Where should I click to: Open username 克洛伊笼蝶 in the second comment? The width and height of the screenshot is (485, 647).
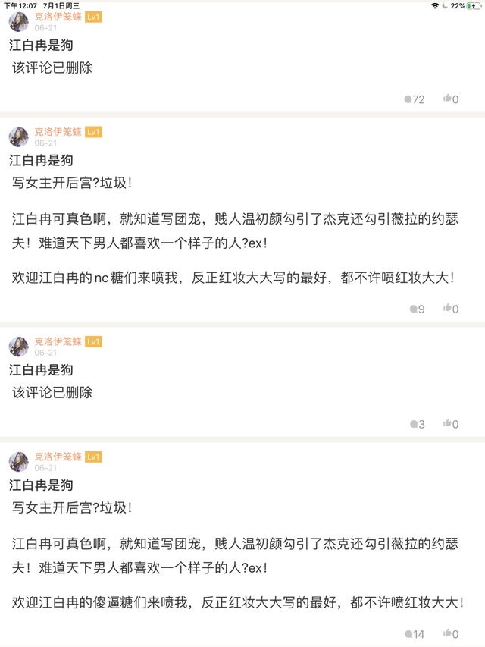tap(58, 132)
